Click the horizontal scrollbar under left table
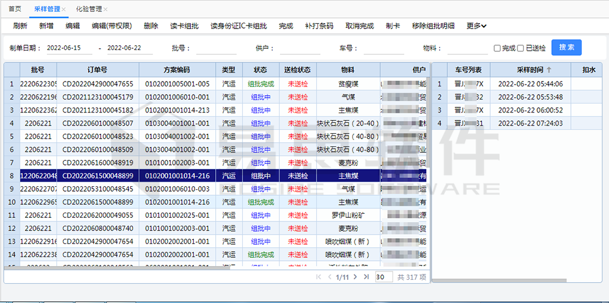The image size is (609, 303). [119, 267]
